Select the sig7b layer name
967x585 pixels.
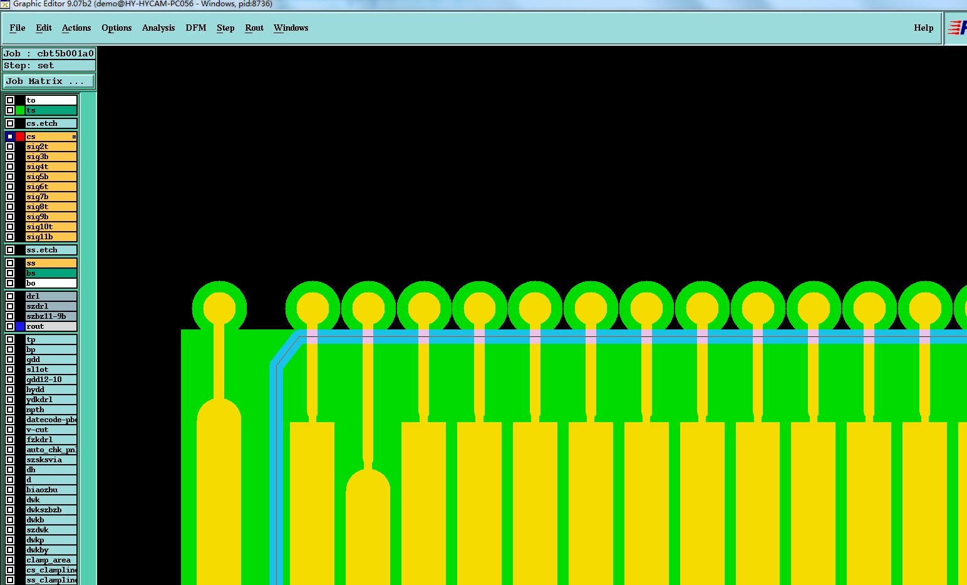click(51, 197)
